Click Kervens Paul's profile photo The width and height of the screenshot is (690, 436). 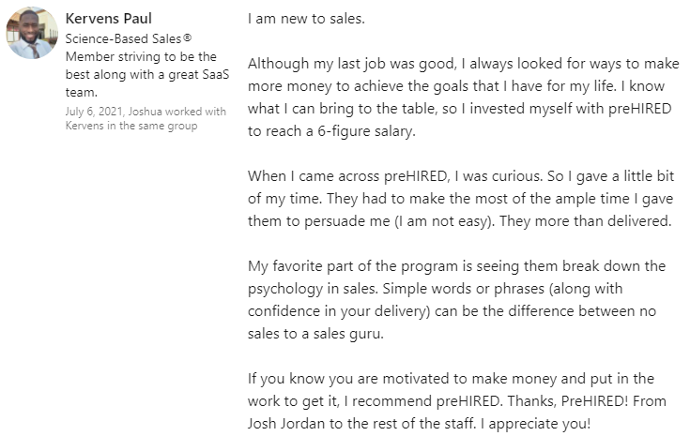pyautogui.click(x=32, y=34)
